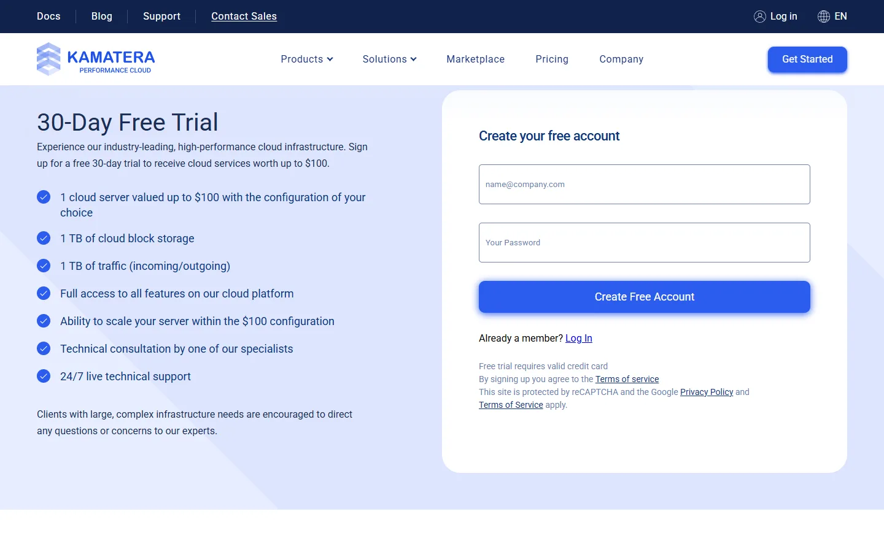884x552 pixels.
Task: Go to the Pricing page
Action: point(552,59)
